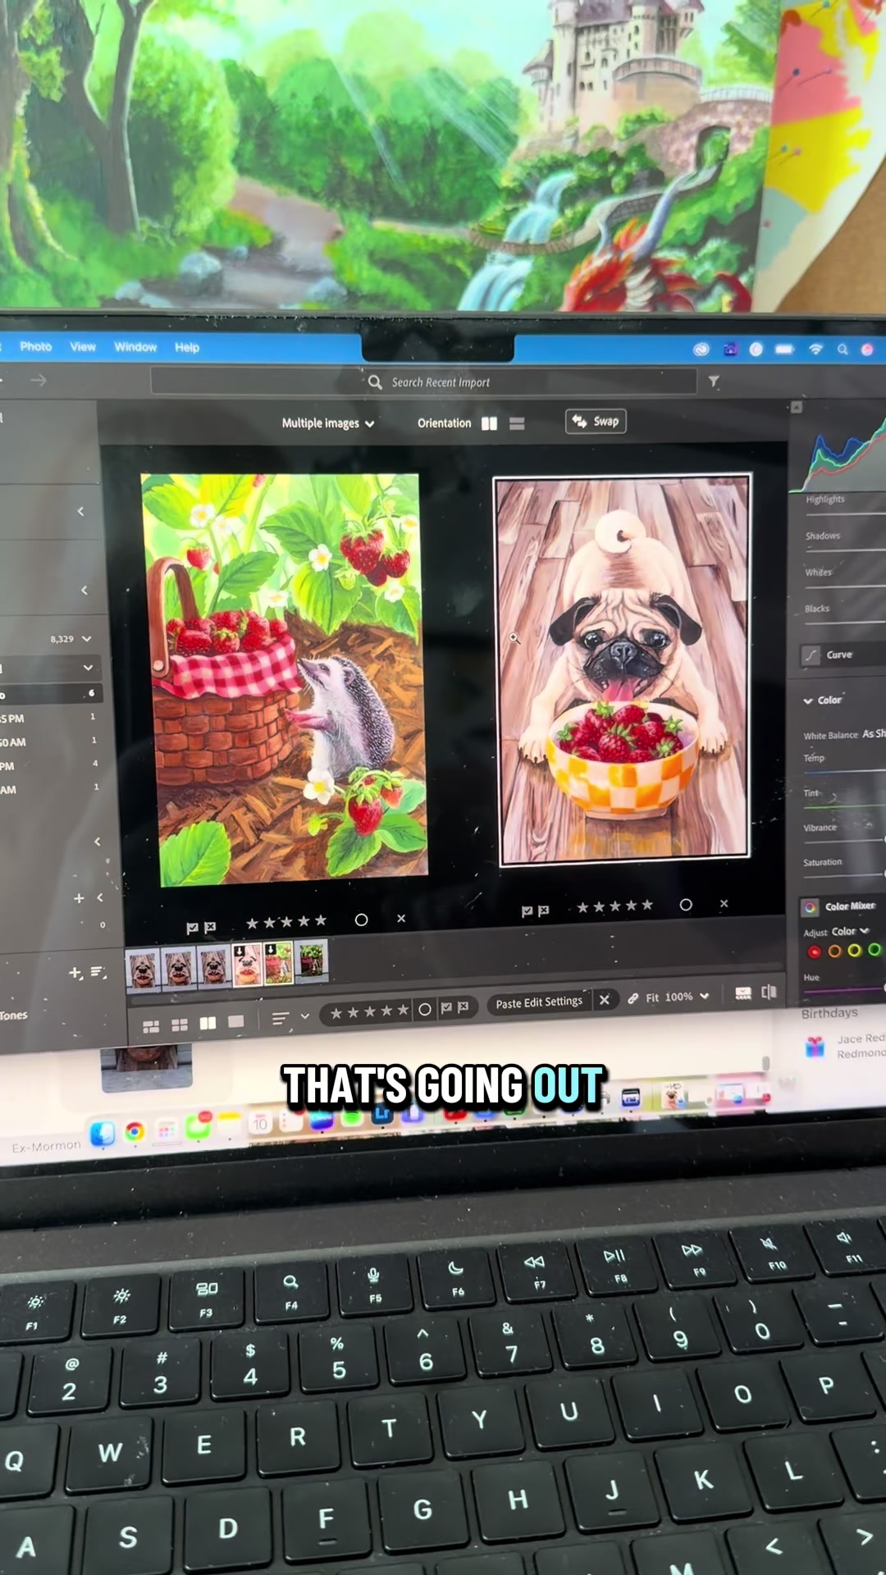Toggle the zoom link icon beside Fit
The width and height of the screenshot is (886, 1575).
[633, 998]
